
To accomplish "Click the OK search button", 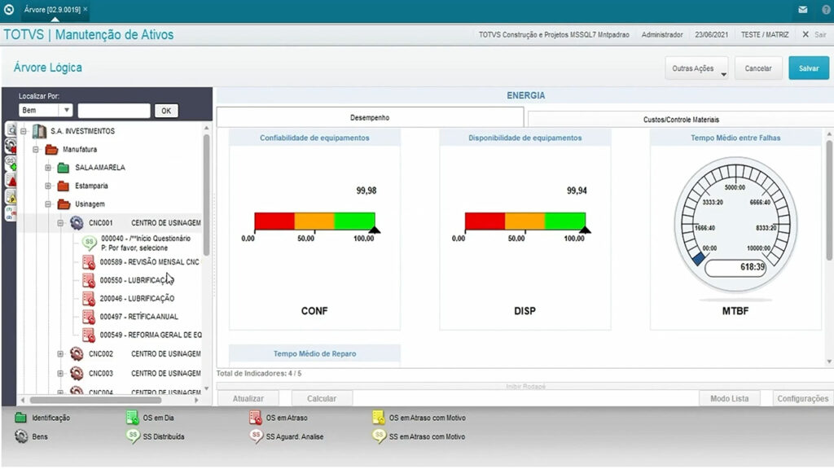I will pos(166,111).
